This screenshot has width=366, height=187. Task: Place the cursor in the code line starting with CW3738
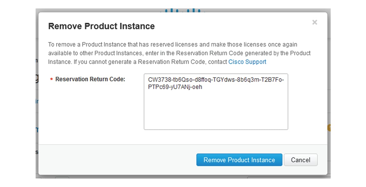click(x=216, y=80)
